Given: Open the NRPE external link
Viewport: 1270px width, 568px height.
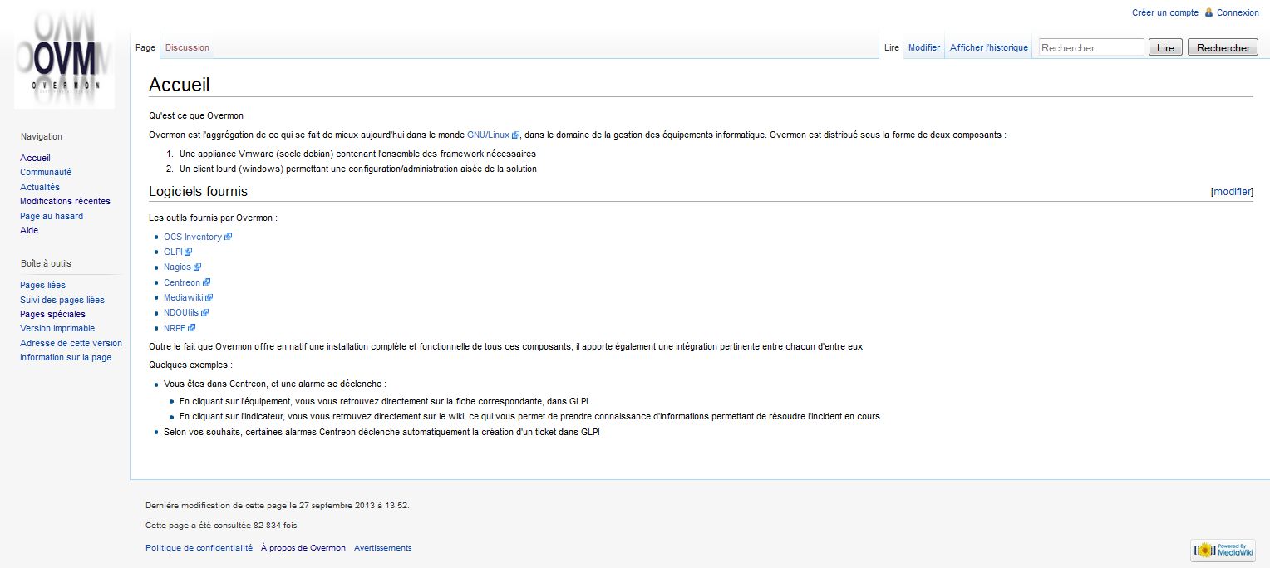Looking at the screenshot, I should pyautogui.click(x=180, y=328).
